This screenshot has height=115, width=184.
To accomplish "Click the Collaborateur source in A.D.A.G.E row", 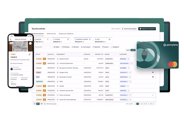I will (109, 64).
